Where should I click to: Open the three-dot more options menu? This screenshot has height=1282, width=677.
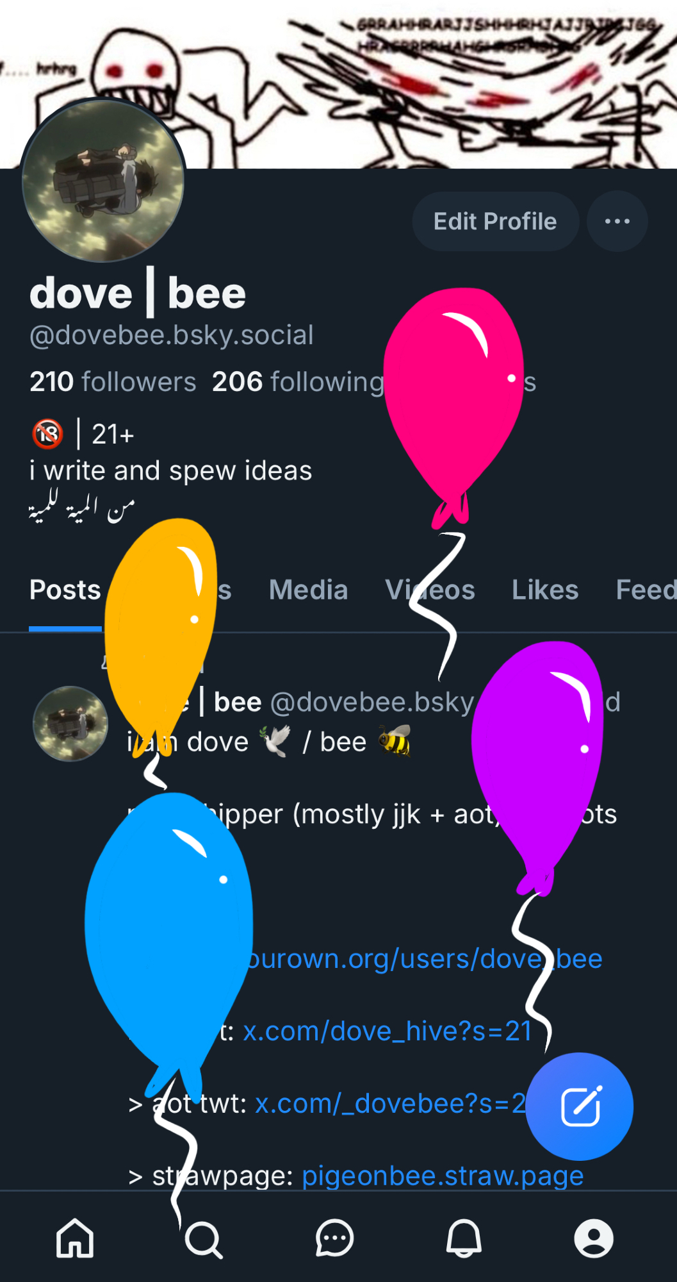[x=617, y=221]
